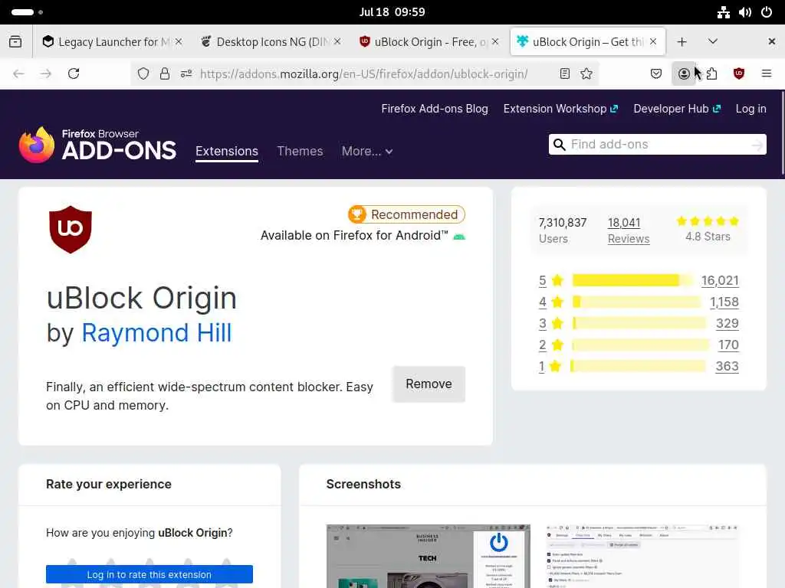Open Raymond Hill author page

pyautogui.click(x=156, y=333)
